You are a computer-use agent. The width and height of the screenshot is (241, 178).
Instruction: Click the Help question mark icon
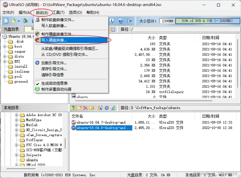(x=120, y=21)
